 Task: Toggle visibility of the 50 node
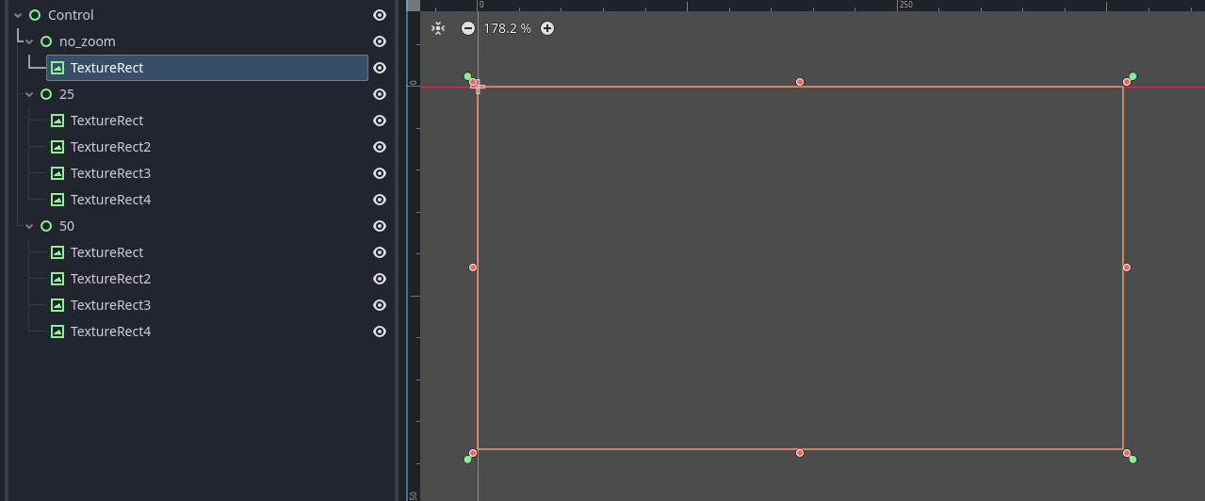(380, 226)
